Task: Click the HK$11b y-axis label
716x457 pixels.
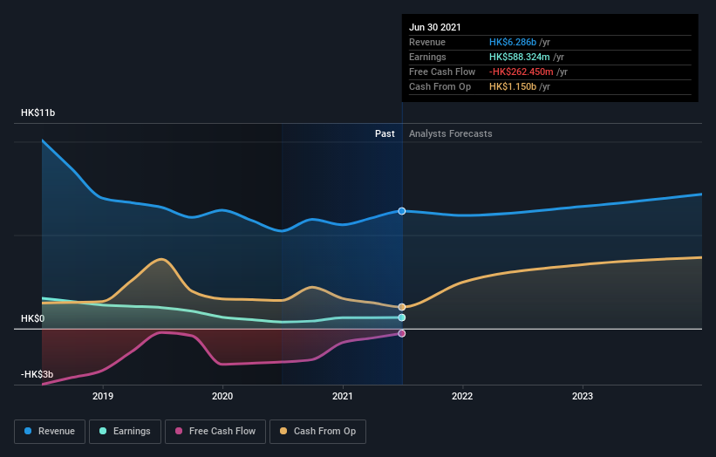Action: click(x=38, y=113)
